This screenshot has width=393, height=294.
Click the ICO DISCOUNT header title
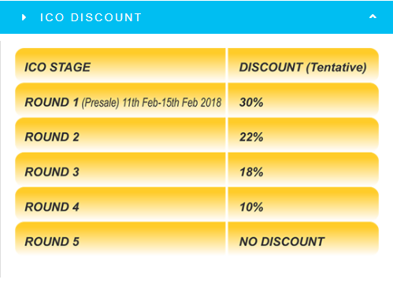coord(91,17)
